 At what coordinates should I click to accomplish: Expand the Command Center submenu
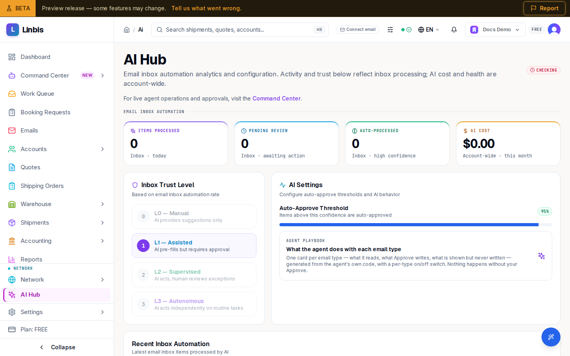103,76
